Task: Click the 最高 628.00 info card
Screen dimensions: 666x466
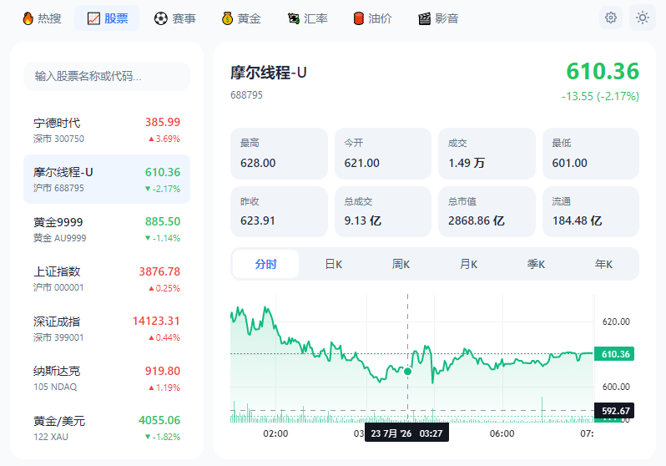Action: pos(279,154)
